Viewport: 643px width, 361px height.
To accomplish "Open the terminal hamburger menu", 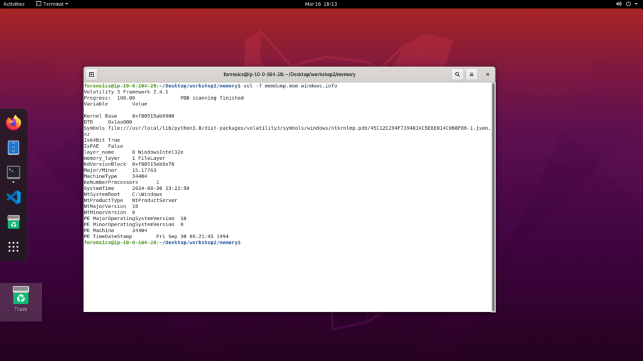I will coord(472,74).
